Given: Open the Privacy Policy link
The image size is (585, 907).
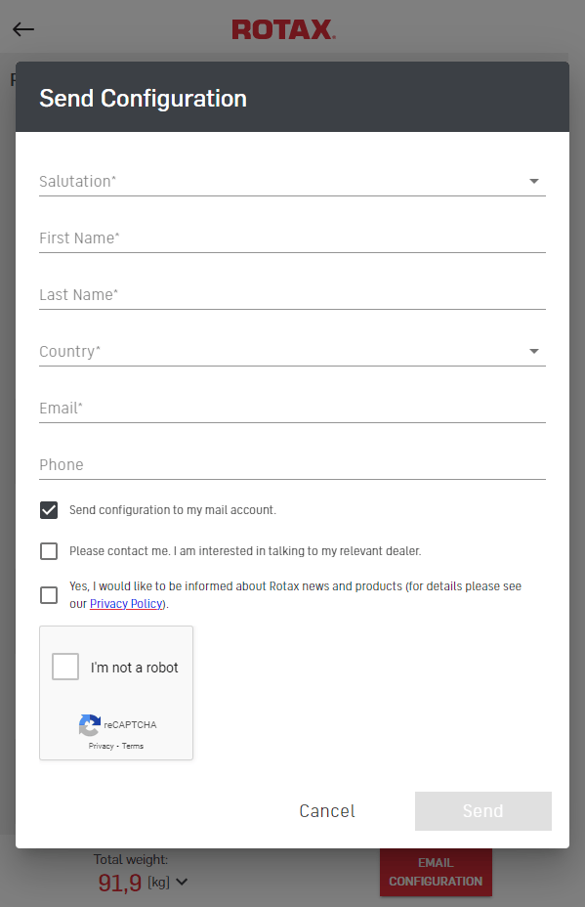Looking at the screenshot, I should pyautogui.click(x=126, y=604).
